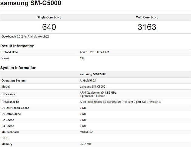Click the Processor row label
The width and height of the screenshot is (191, 147).
[8, 94]
